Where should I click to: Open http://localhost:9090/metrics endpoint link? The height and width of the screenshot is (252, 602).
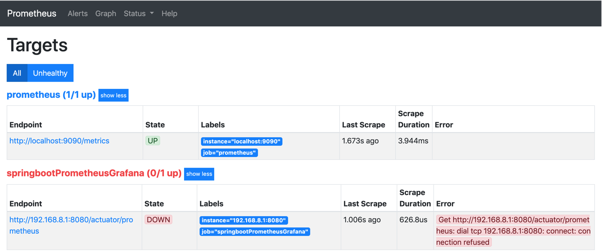59,141
